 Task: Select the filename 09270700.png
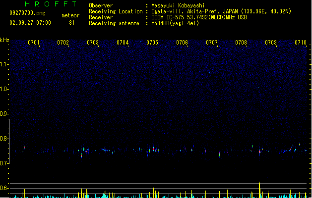pyautogui.click(x=27, y=13)
